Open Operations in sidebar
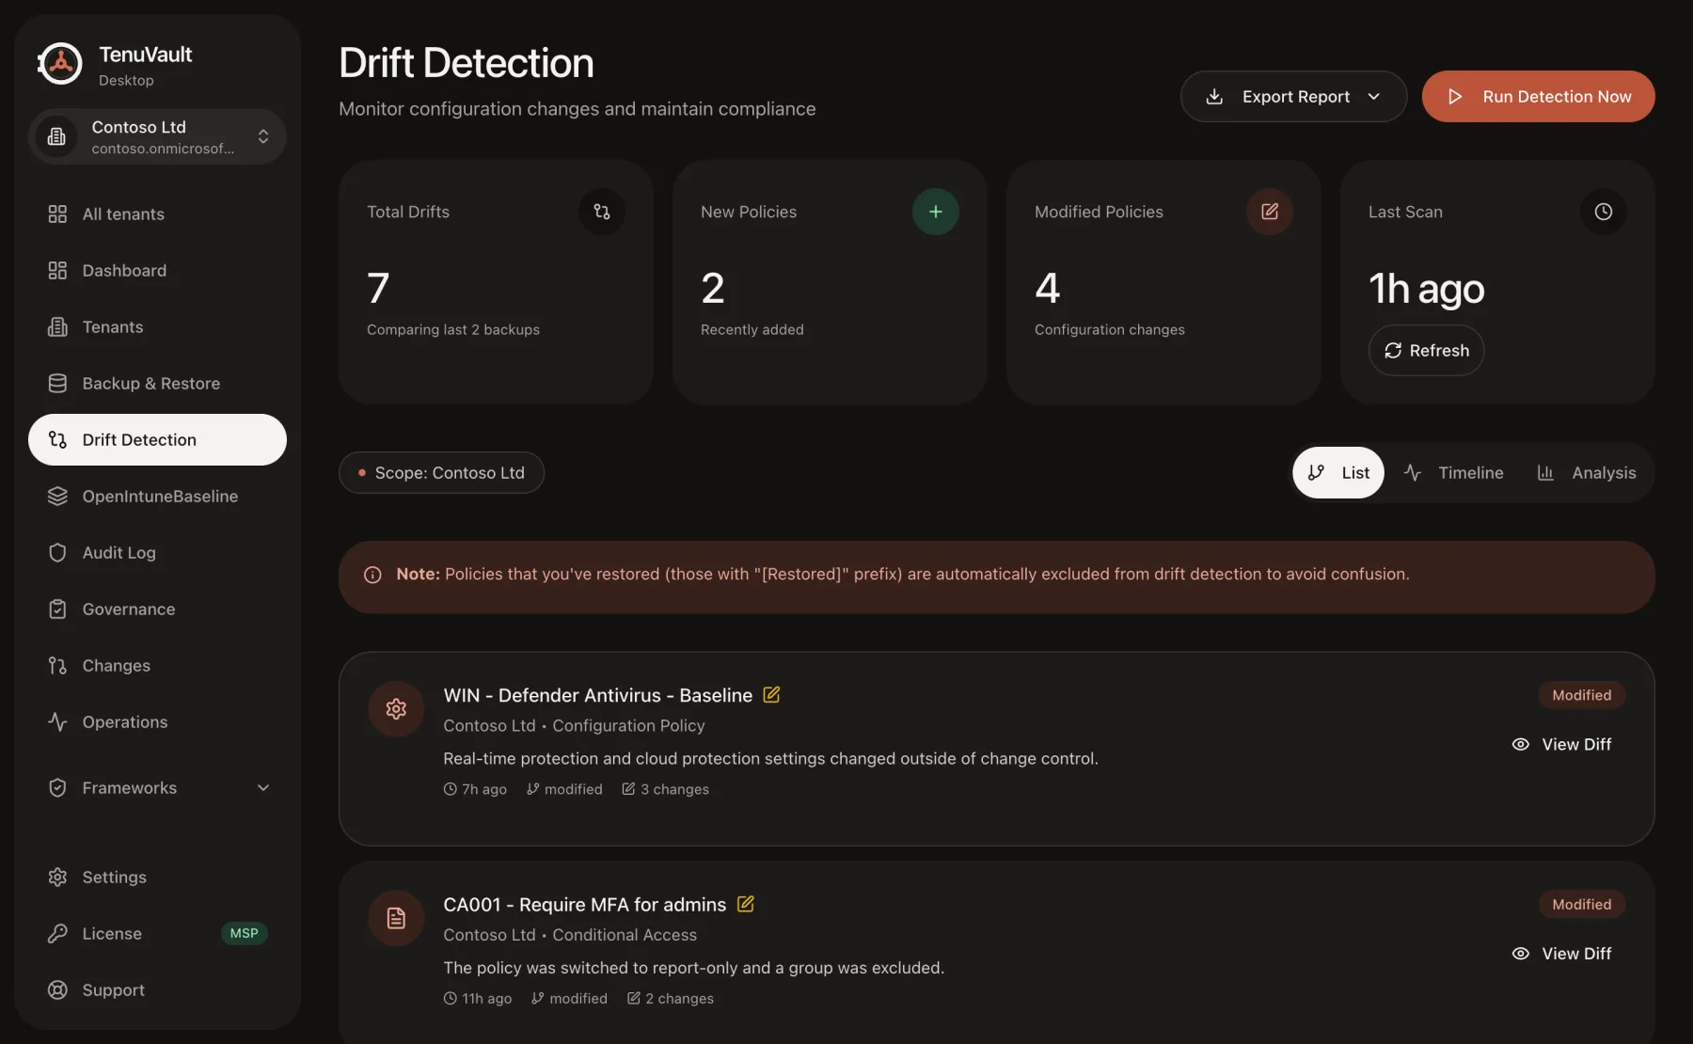1693x1044 pixels. [157, 721]
